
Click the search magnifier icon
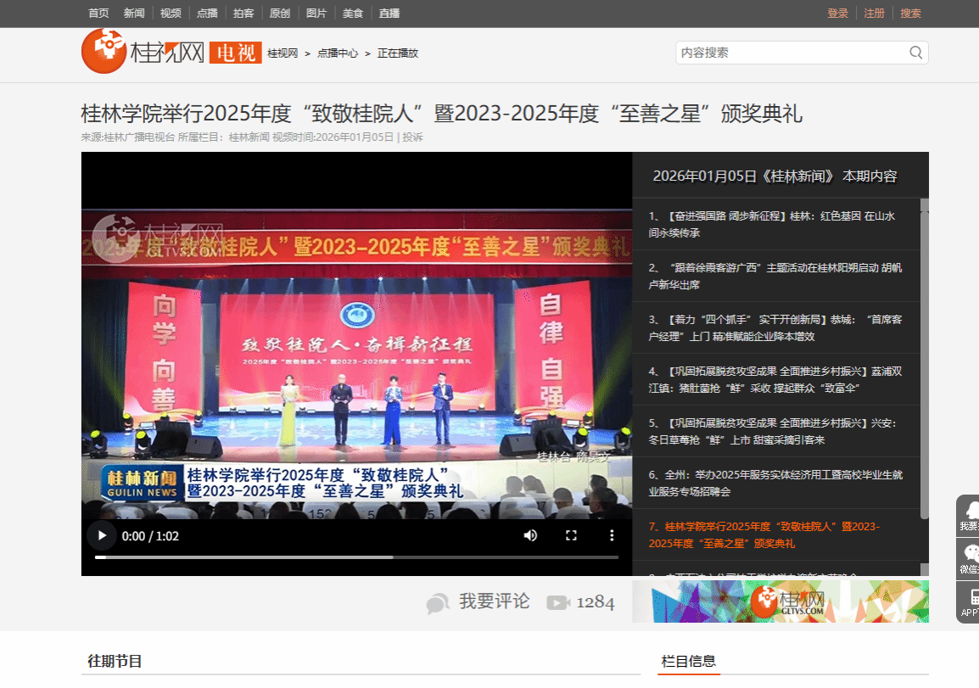[x=916, y=53]
